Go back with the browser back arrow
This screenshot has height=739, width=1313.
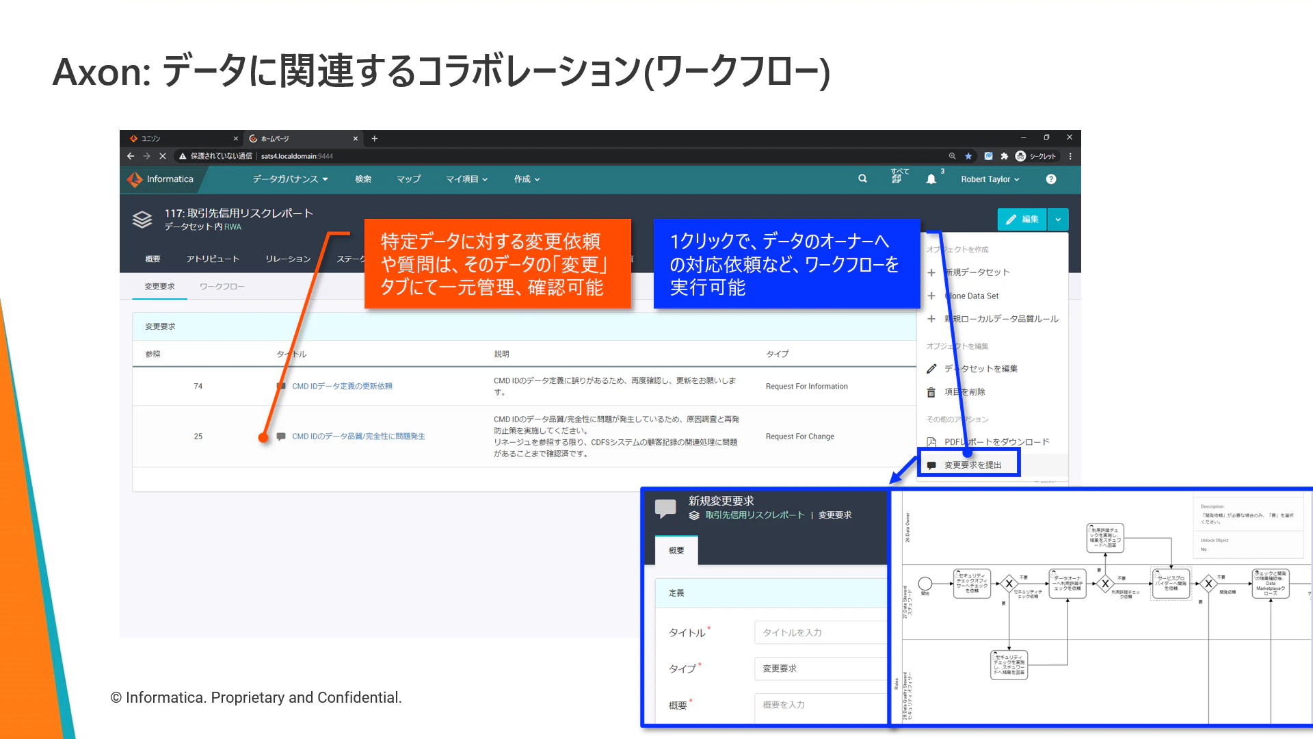pyautogui.click(x=131, y=156)
